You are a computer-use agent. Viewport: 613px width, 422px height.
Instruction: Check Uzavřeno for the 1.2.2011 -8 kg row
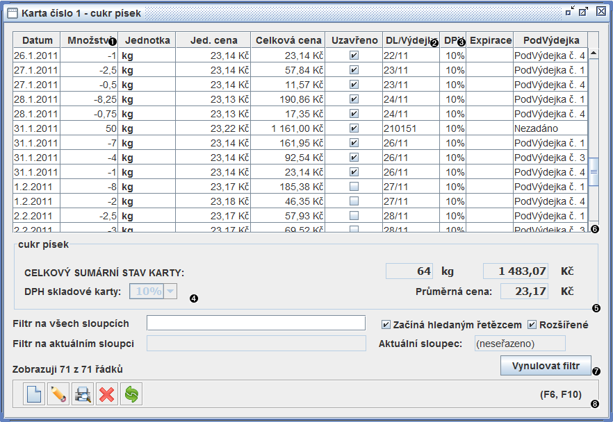(x=354, y=186)
